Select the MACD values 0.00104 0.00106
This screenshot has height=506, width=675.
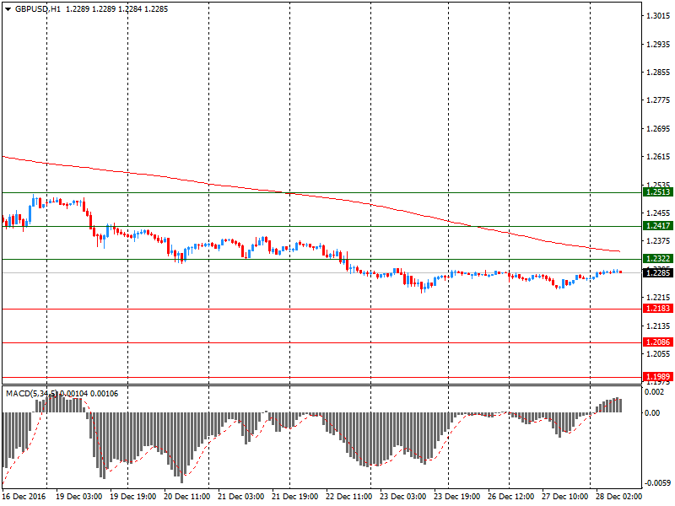[x=89, y=394]
